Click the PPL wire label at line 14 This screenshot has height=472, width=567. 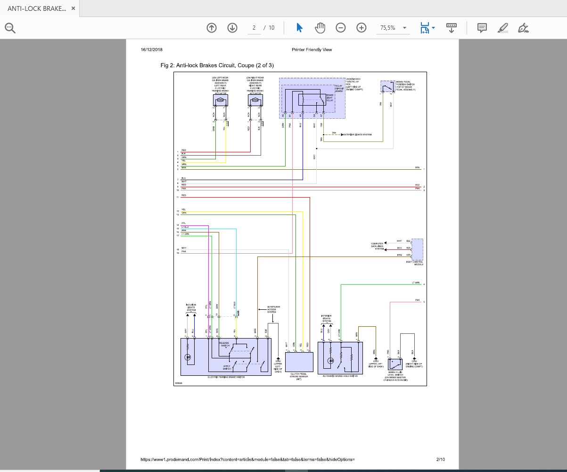(x=183, y=224)
